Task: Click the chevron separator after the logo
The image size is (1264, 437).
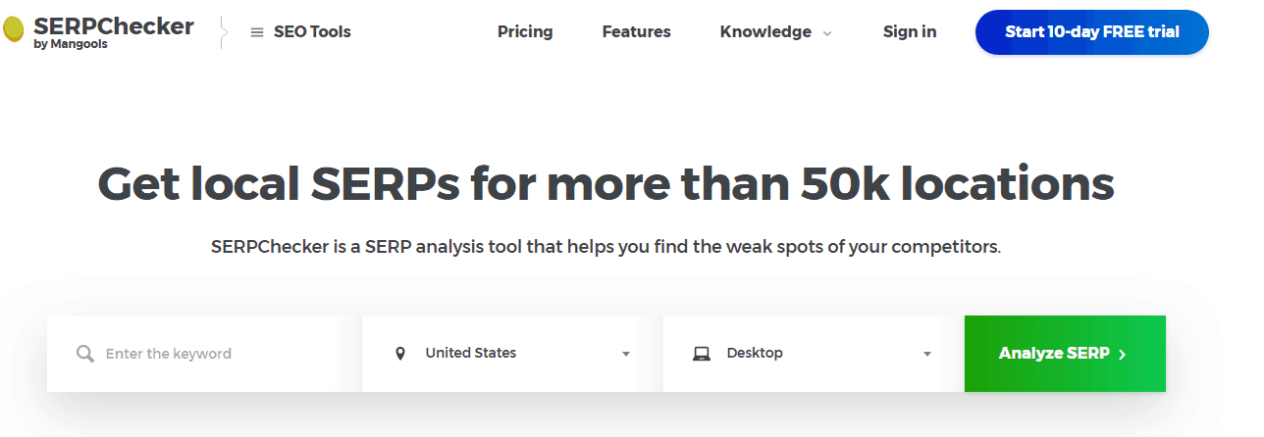Action: 223,32
